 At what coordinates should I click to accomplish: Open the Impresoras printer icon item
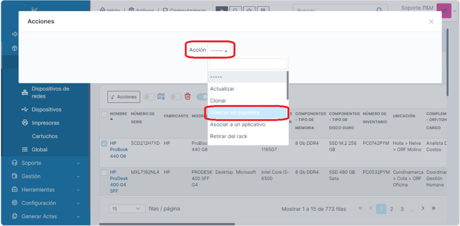[25, 123]
